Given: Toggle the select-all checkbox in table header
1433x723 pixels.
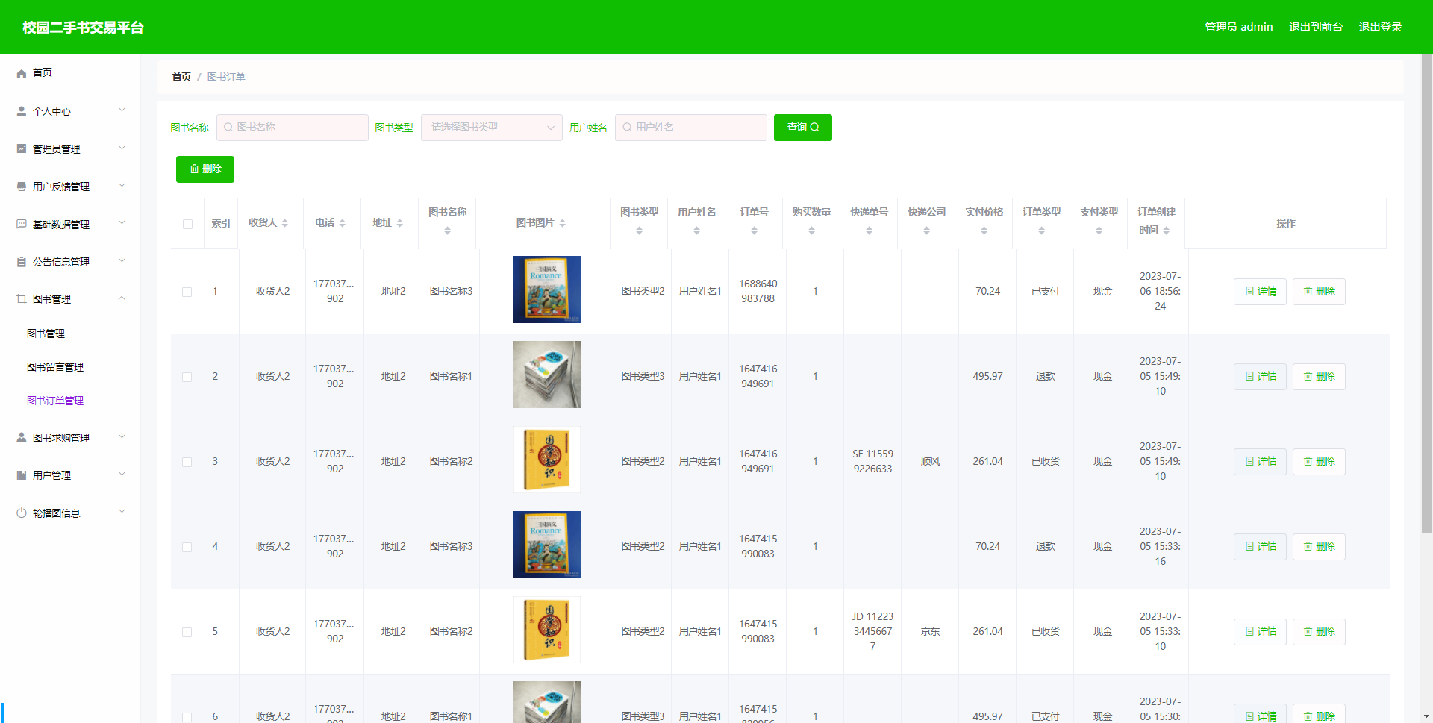Looking at the screenshot, I should pos(187,224).
